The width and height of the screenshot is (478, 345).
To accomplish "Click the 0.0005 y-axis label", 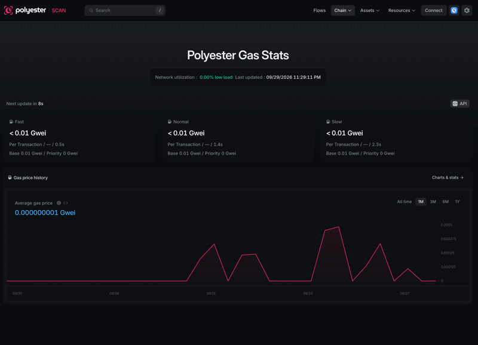I will pos(446,225).
